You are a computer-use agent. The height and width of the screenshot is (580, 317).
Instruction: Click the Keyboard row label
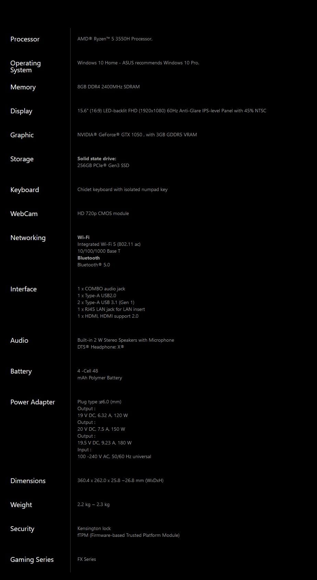coord(25,190)
